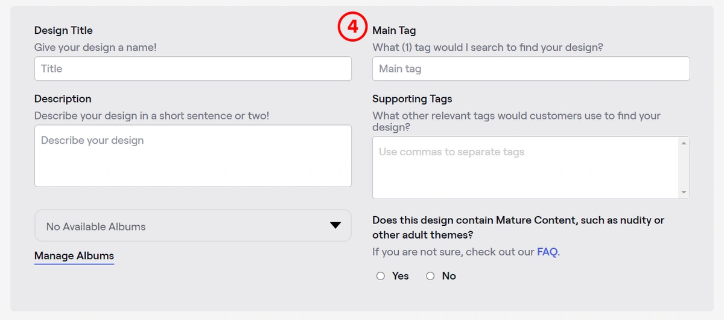Open the No Available Albums dropdown

pos(193,226)
